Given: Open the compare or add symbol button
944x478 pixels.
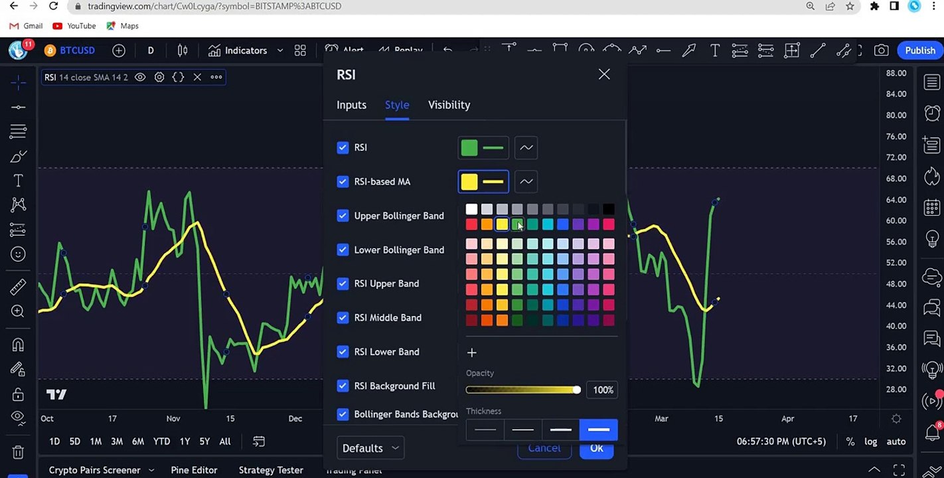Looking at the screenshot, I should [x=119, y=50].
